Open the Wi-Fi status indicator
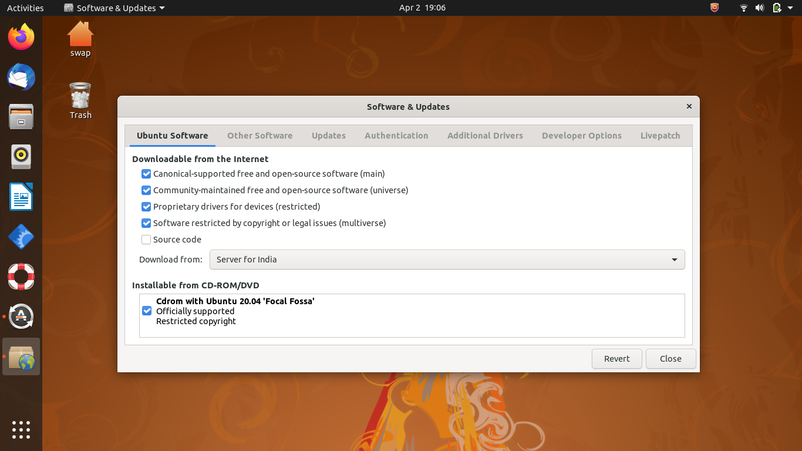 tap(744, 8)
